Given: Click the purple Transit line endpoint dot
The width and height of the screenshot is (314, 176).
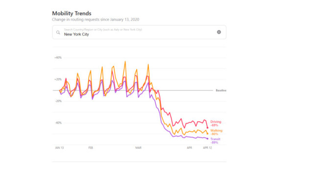Looking at the screenshot, I should pos(208,139).
